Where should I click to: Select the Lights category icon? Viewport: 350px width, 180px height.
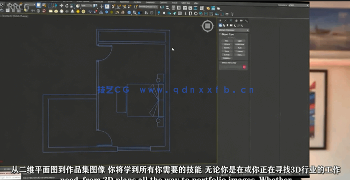tap(227, 25)
